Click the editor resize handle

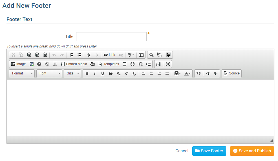point(271,141)
